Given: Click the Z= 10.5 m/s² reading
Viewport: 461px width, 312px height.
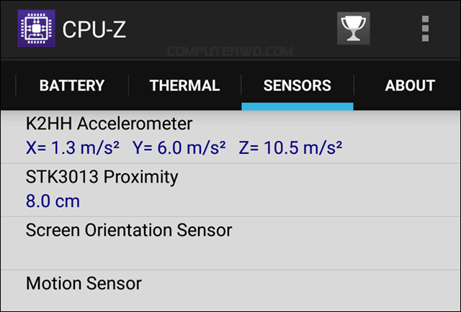Looking at the screenshot, I should tap(290, 147).
